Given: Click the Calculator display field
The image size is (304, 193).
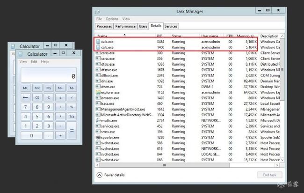Looking at the screenshot, I should click(49, 75).
